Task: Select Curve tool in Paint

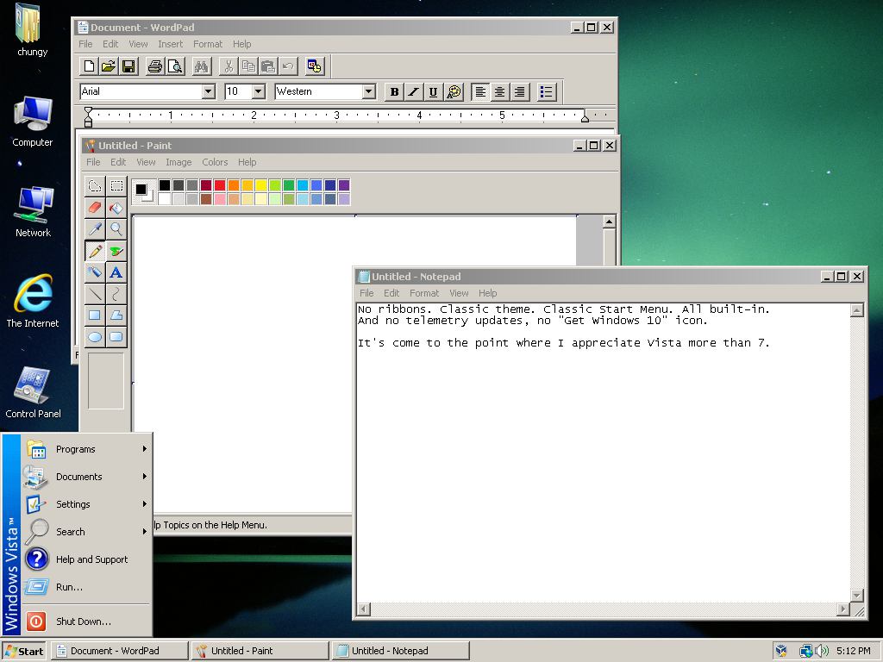Action: (x=116, y=294)
